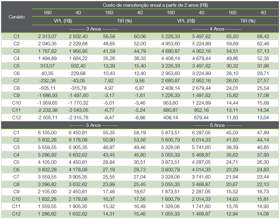Pick the value 4 953,60
280x219 pixels.
point(170,44)
